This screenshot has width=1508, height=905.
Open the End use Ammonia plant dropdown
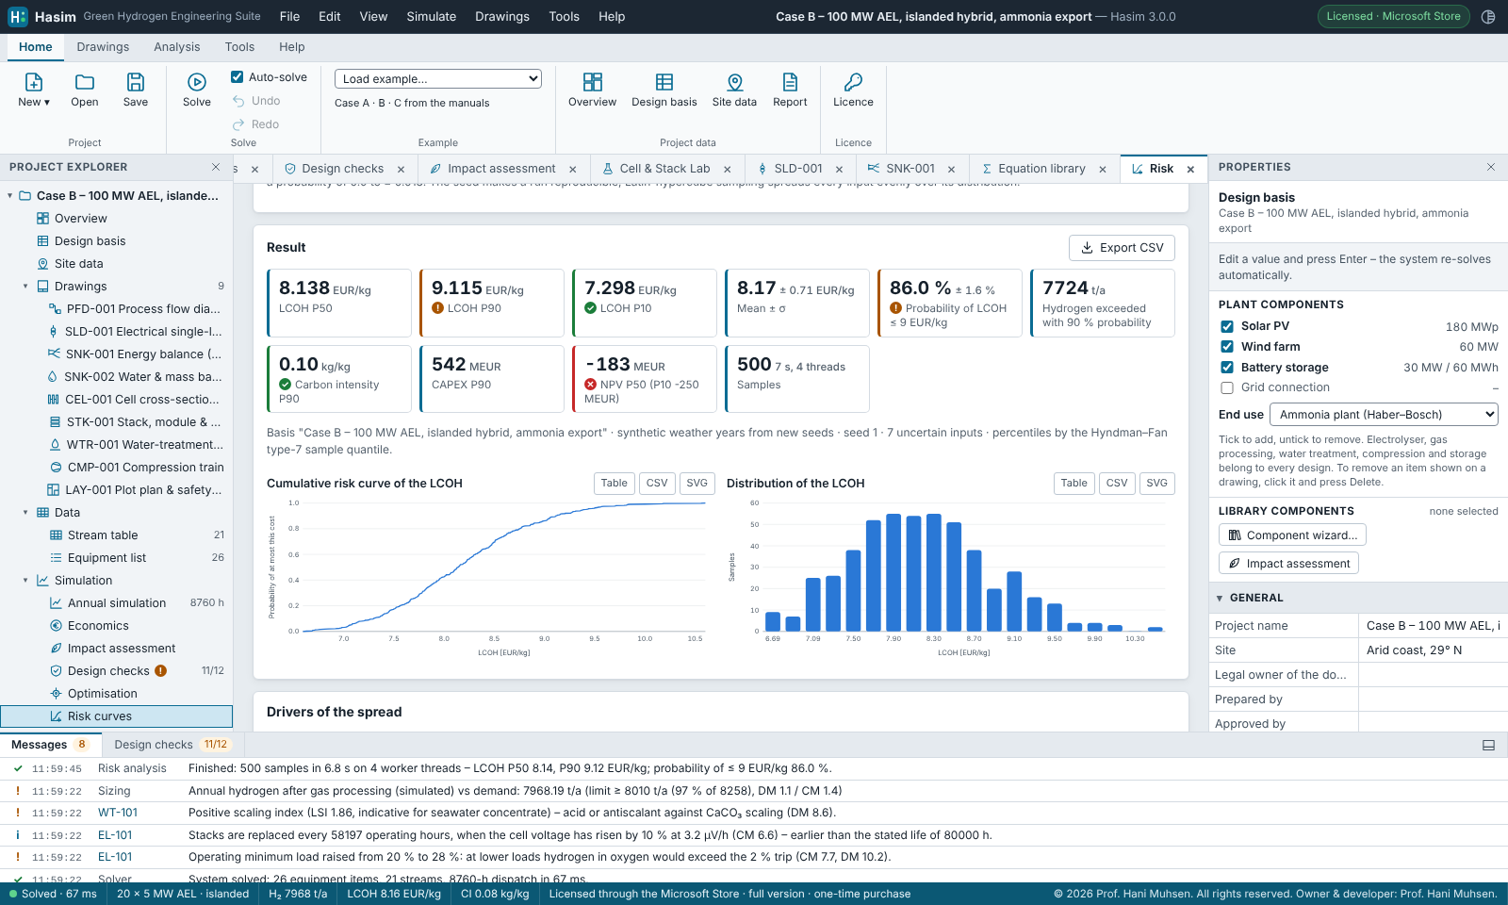pos(1384,415)
